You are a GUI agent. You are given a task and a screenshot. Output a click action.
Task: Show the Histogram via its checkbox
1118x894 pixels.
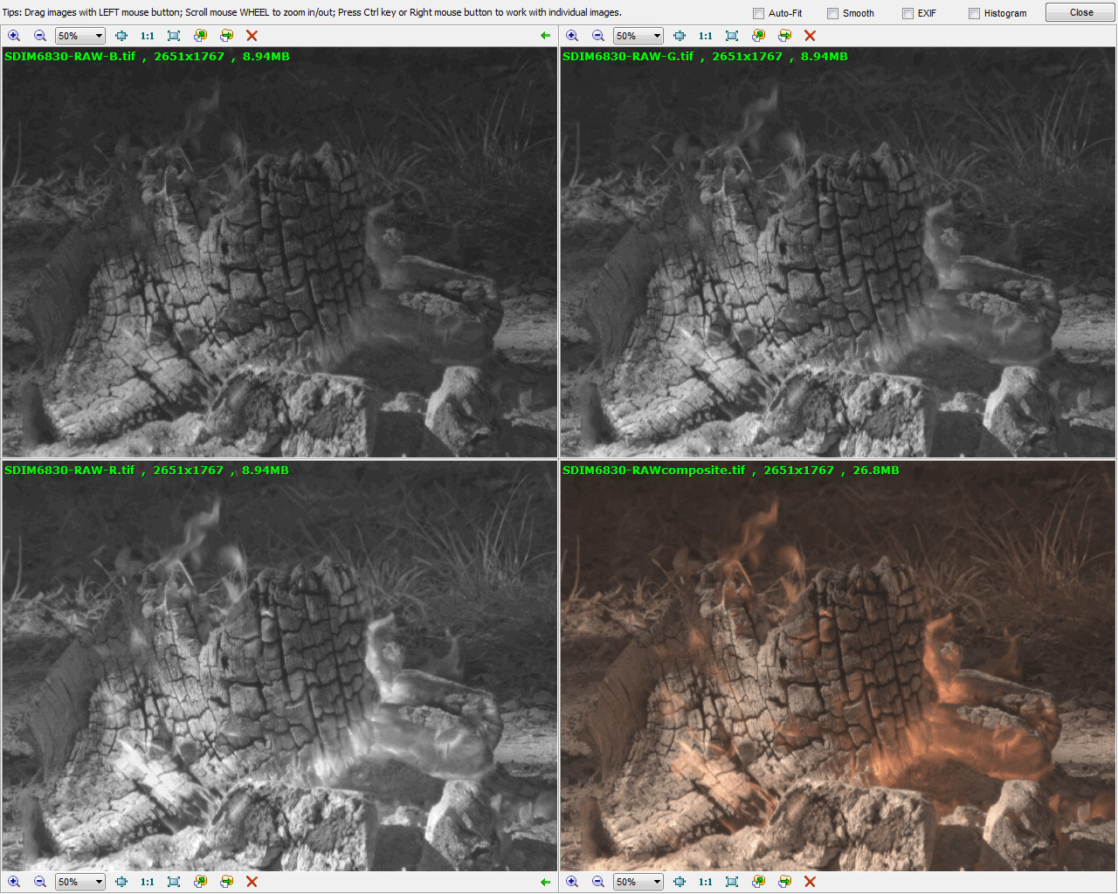tap(974, 13)
